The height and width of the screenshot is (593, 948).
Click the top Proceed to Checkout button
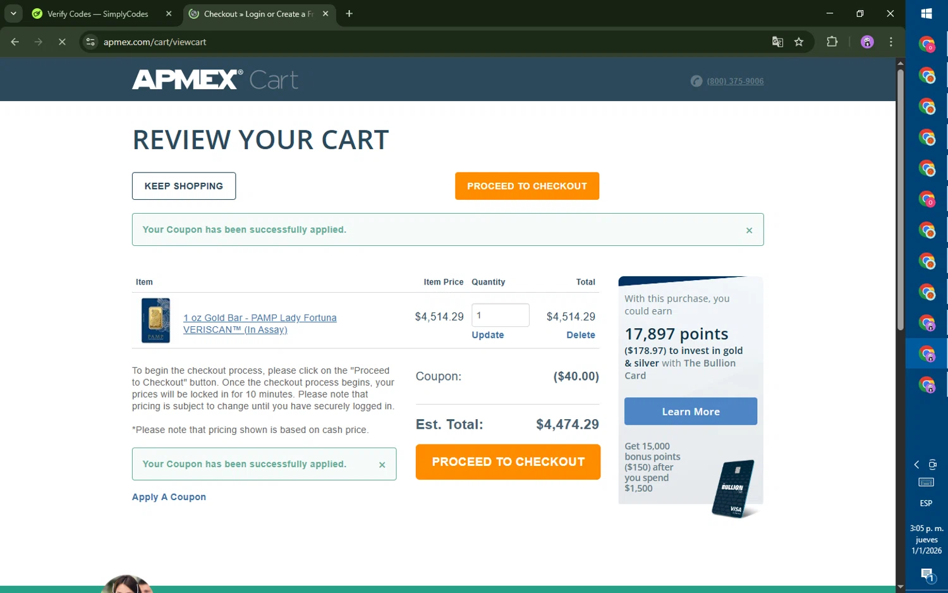[x=527, y=186]
